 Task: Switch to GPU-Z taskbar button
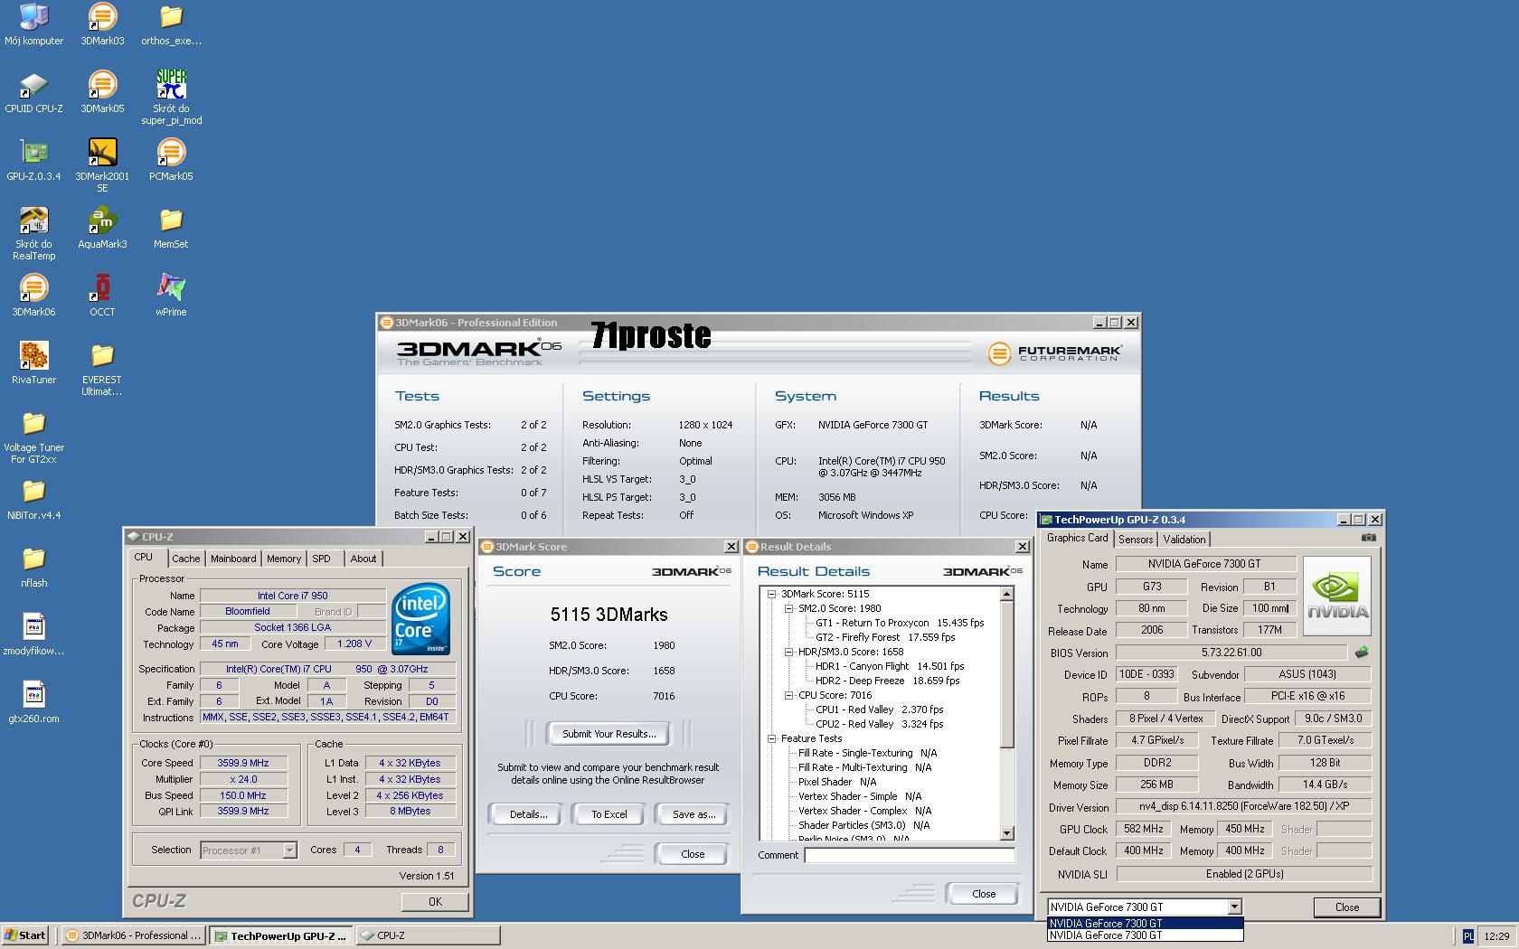pos(281,935)
